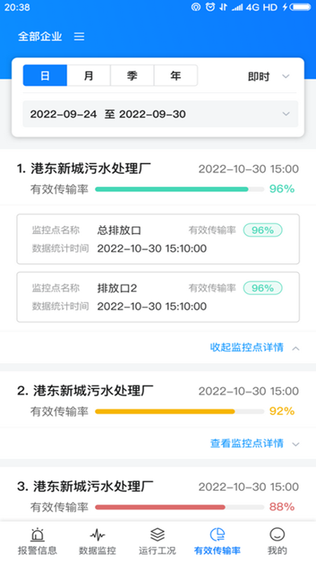Select the 总排放口 monitoring point card

[158, 239]
